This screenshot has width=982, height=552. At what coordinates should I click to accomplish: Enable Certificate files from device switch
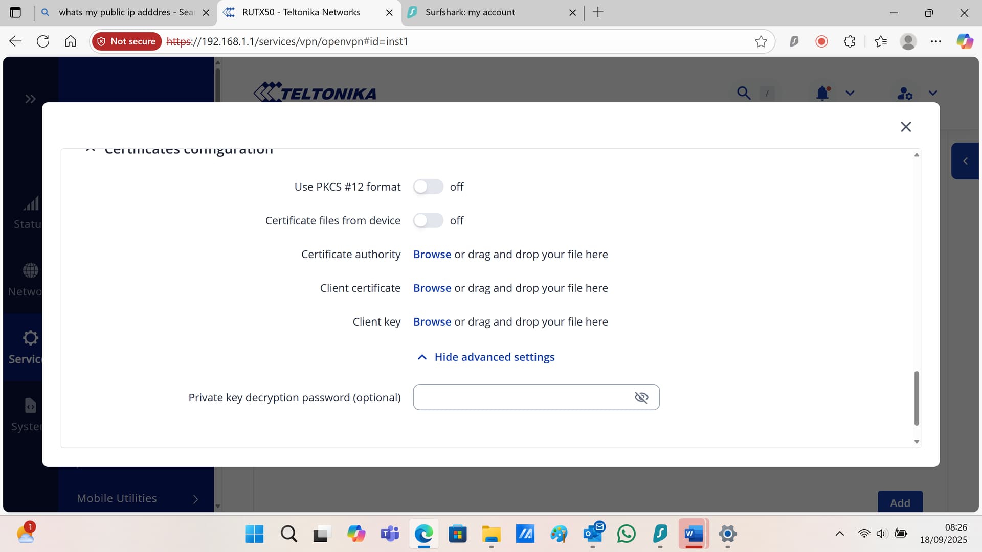pos(428,221)
